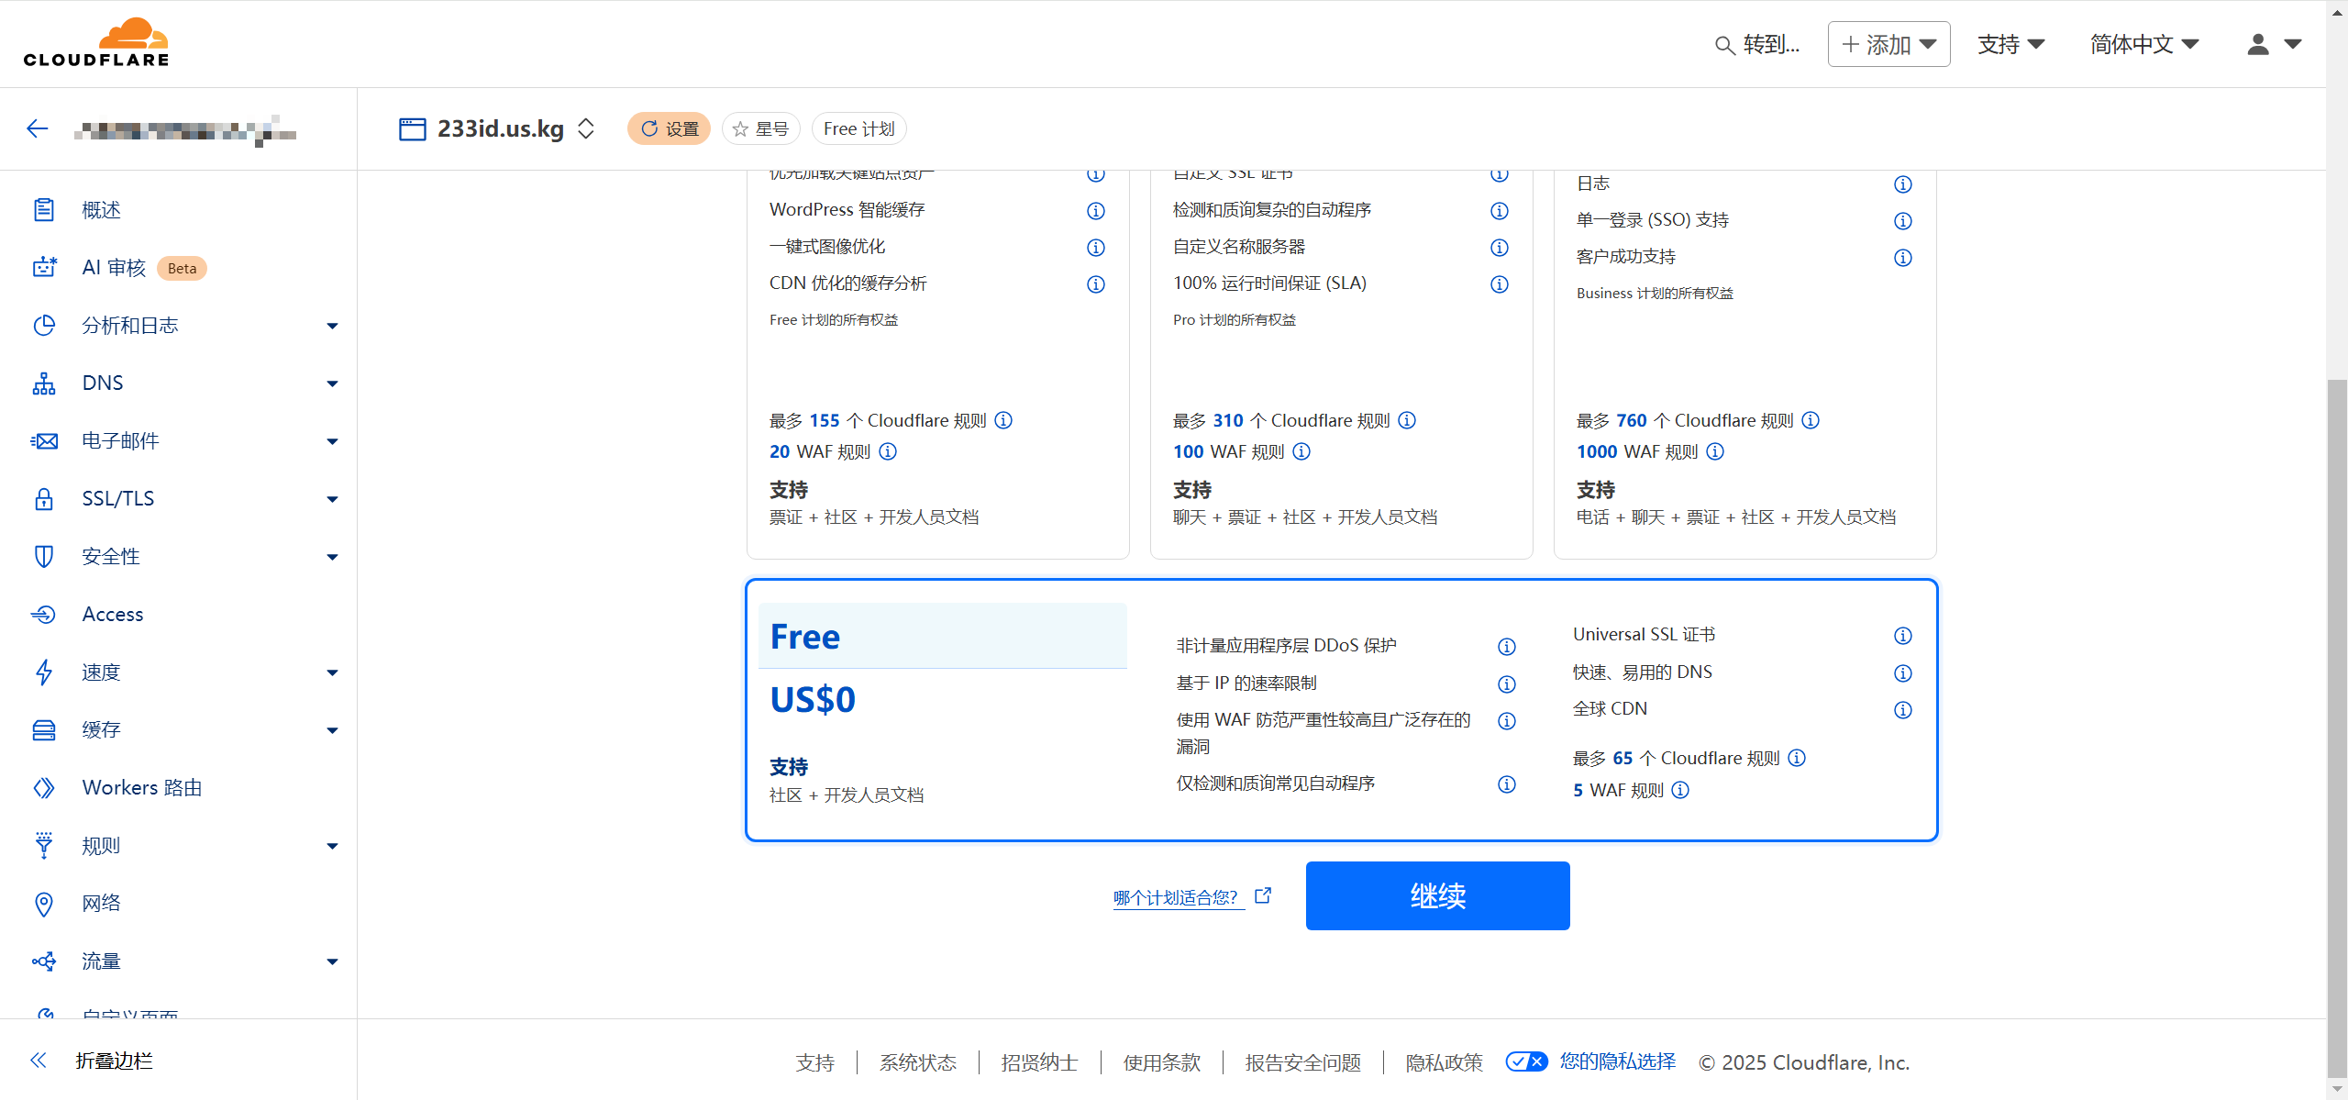Click info icon next to 1000 WAF 规则
This screenshot has height=1100, width=2348.
(1715, 451)
